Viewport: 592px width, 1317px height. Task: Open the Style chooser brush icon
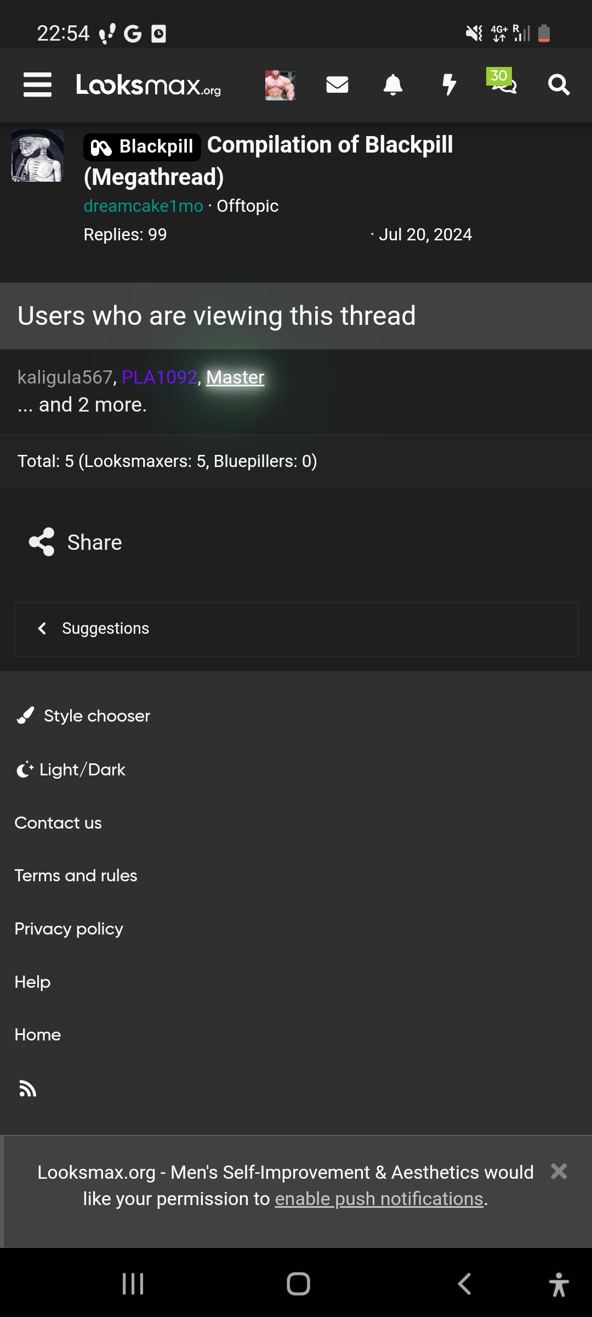tap(24, 715)
